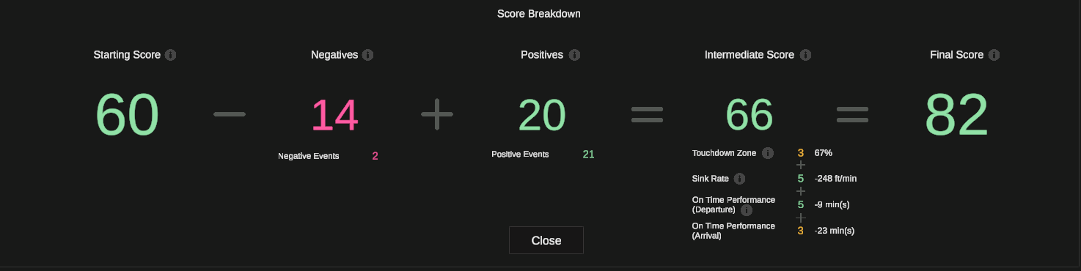Click the Final Score info icon
1081x271 pixels.
coord(994,55)
